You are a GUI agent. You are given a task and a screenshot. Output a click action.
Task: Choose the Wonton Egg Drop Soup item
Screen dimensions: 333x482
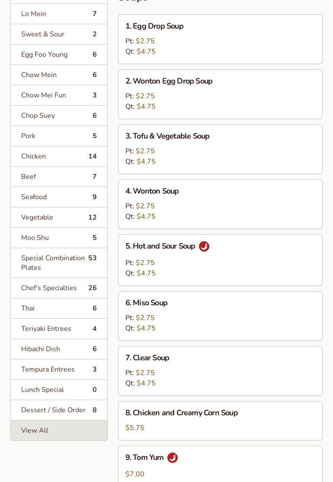click(220, 94)
